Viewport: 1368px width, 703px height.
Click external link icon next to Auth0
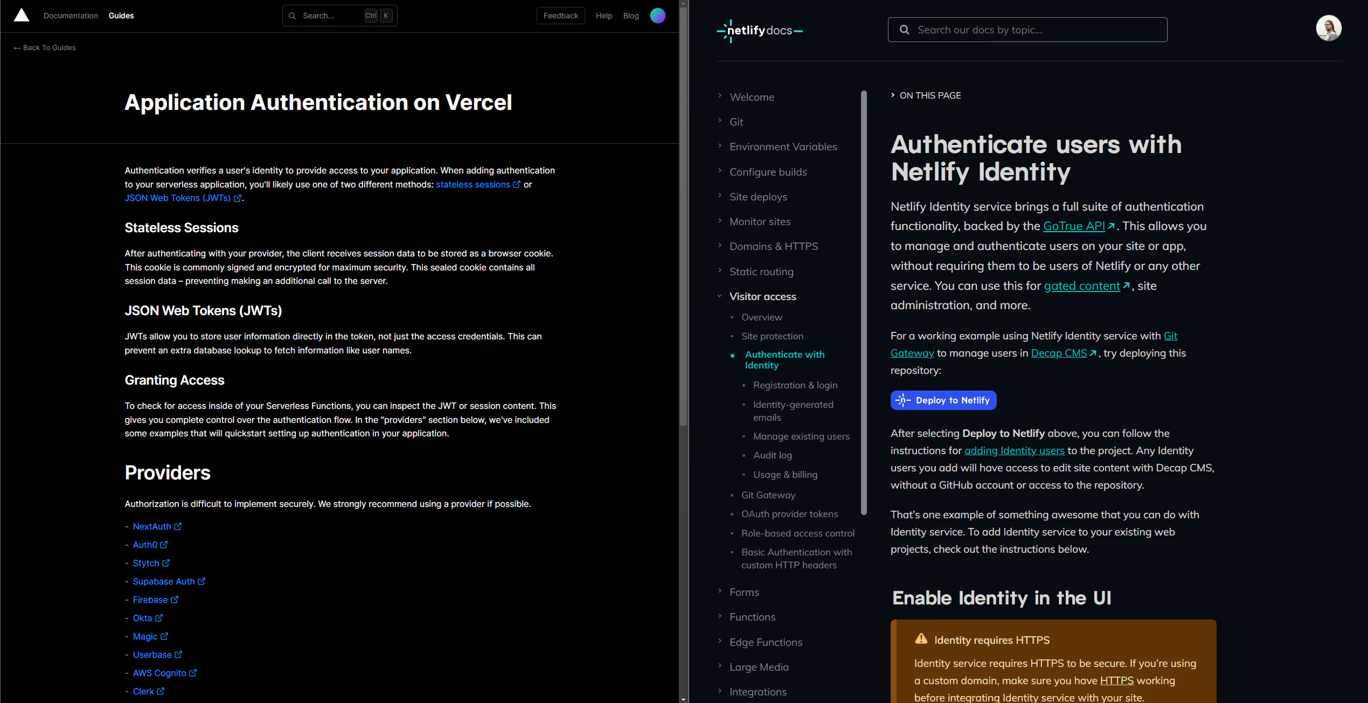point(164,545)
